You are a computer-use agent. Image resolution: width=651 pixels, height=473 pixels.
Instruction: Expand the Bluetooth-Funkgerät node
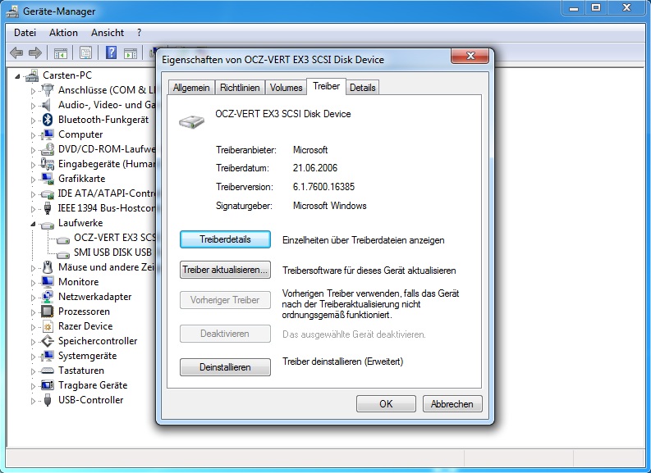click(33, 121)
